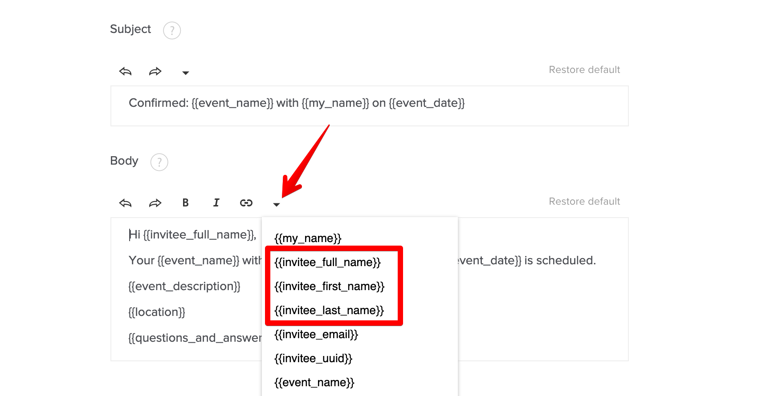Toggle bold formatting in Body editor

[186, 203]
